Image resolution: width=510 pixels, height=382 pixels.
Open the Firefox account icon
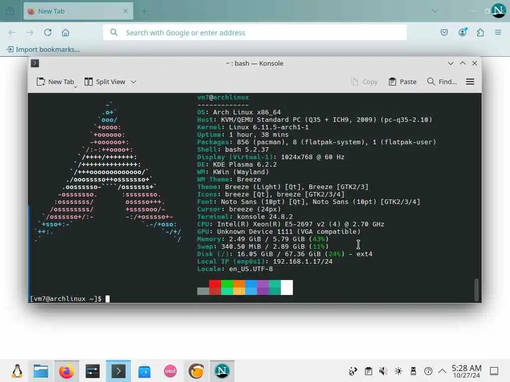tap(463, 32)
